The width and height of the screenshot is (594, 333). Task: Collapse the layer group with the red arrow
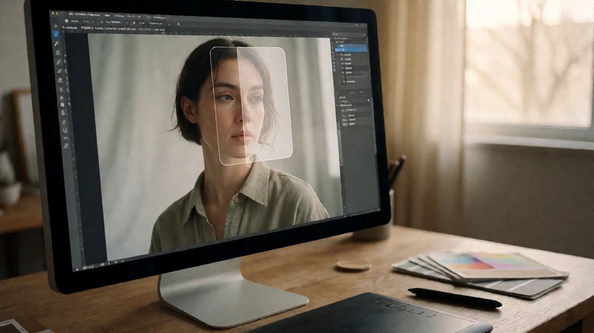(x=337, y=55)
